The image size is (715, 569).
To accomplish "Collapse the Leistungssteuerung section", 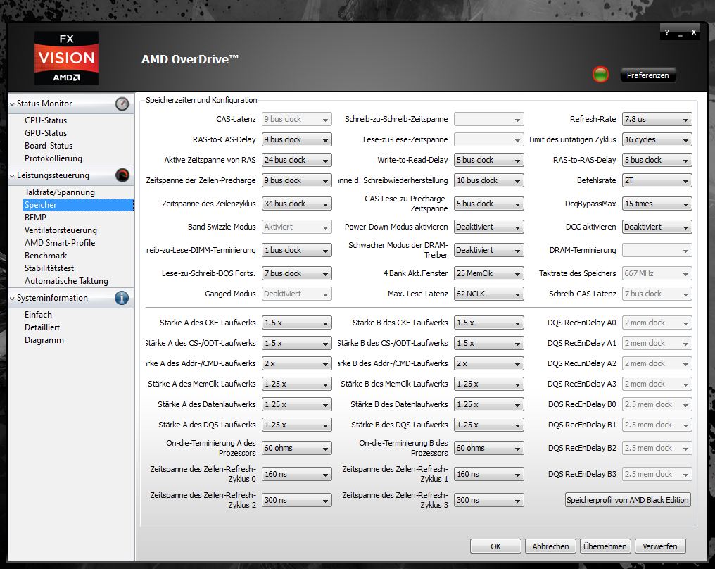I will [x=12, y=175].
